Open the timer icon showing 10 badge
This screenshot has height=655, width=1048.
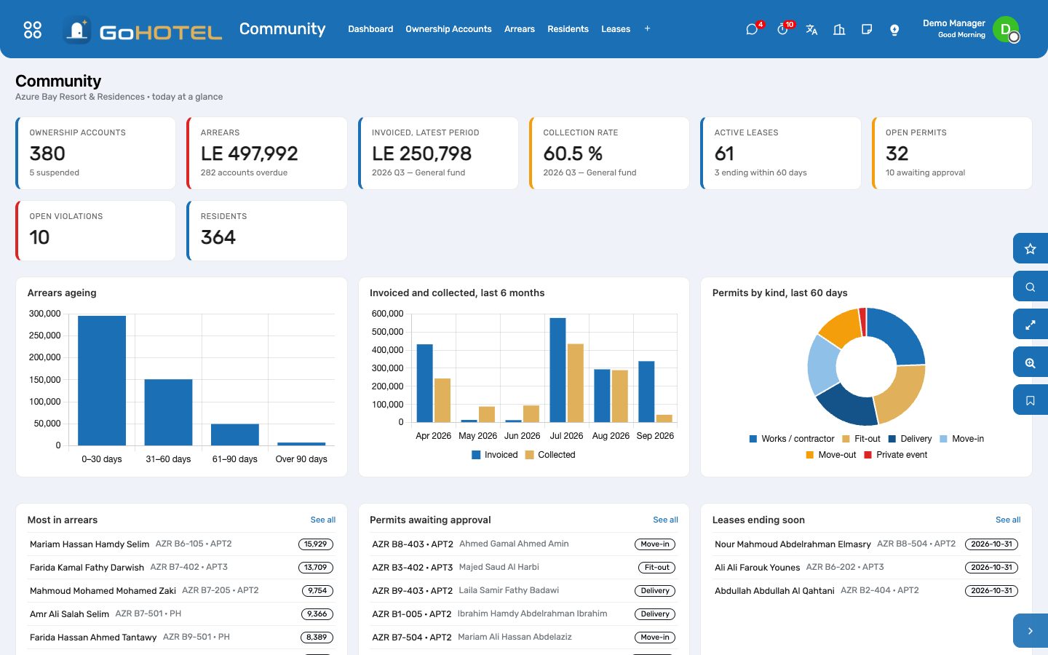(x=782, y=29)
